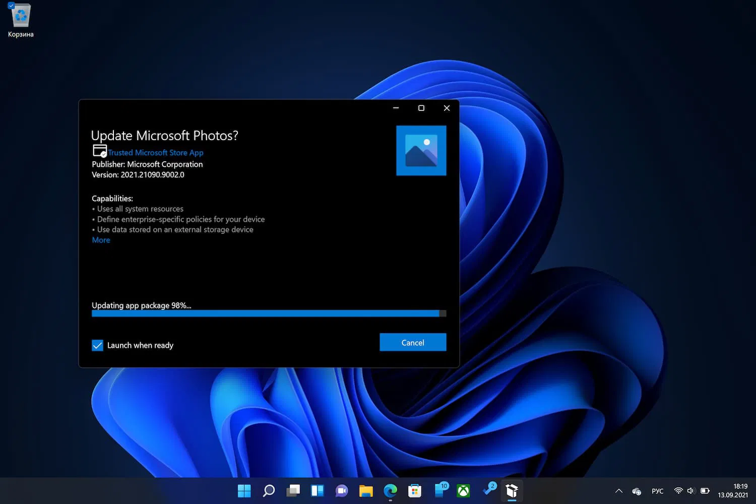Launch Microsoft Edge from taskbar
The image size is (756, 504).
coord(390,490)
